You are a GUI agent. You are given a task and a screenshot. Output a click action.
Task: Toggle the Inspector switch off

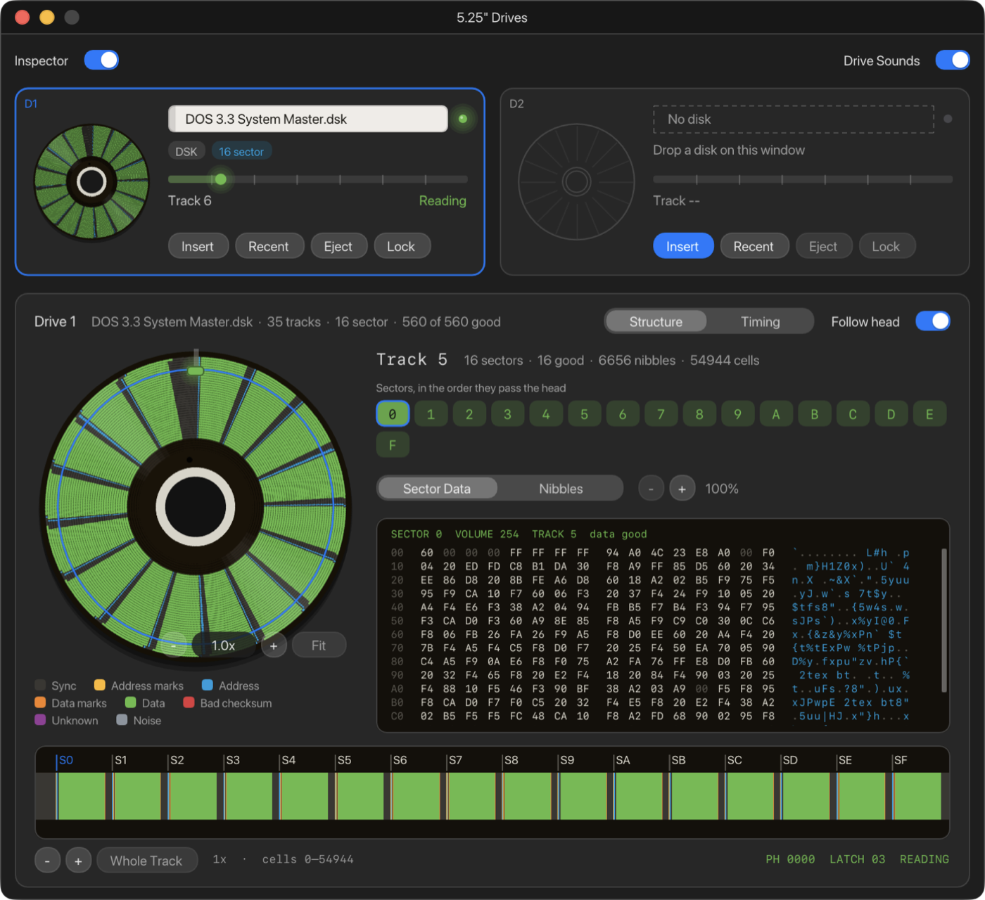(101, 60)
